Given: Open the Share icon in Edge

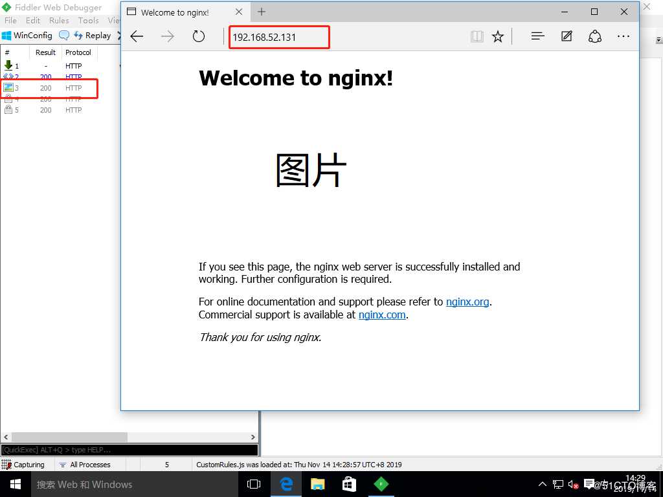Looking at the screenshot, I should [x=594, y=36].
